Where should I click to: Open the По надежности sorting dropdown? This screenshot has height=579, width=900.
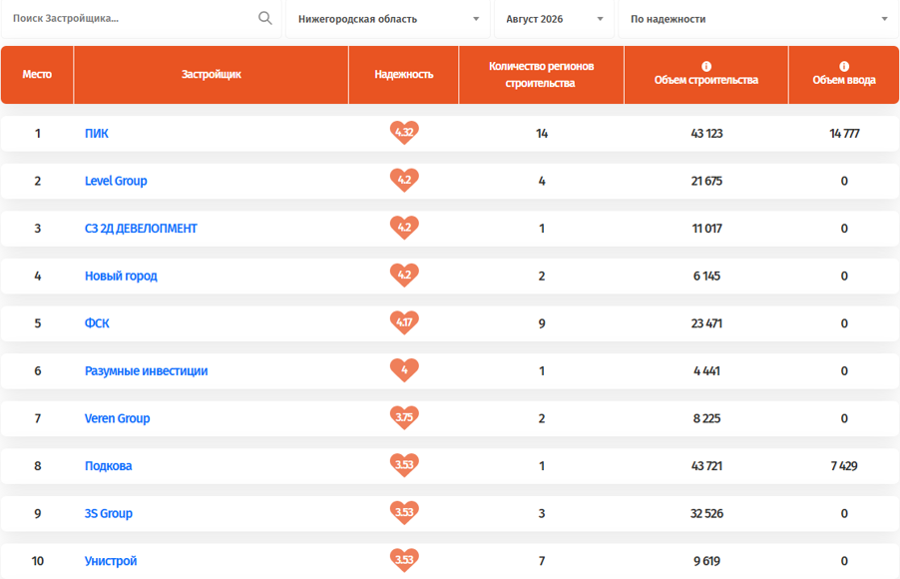[758, 19]
